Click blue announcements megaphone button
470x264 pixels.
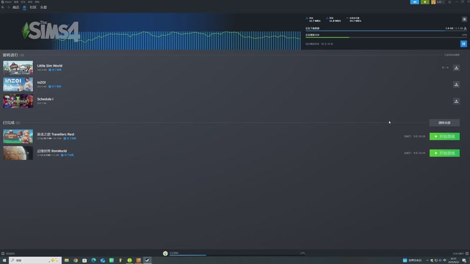pos(415,2)
